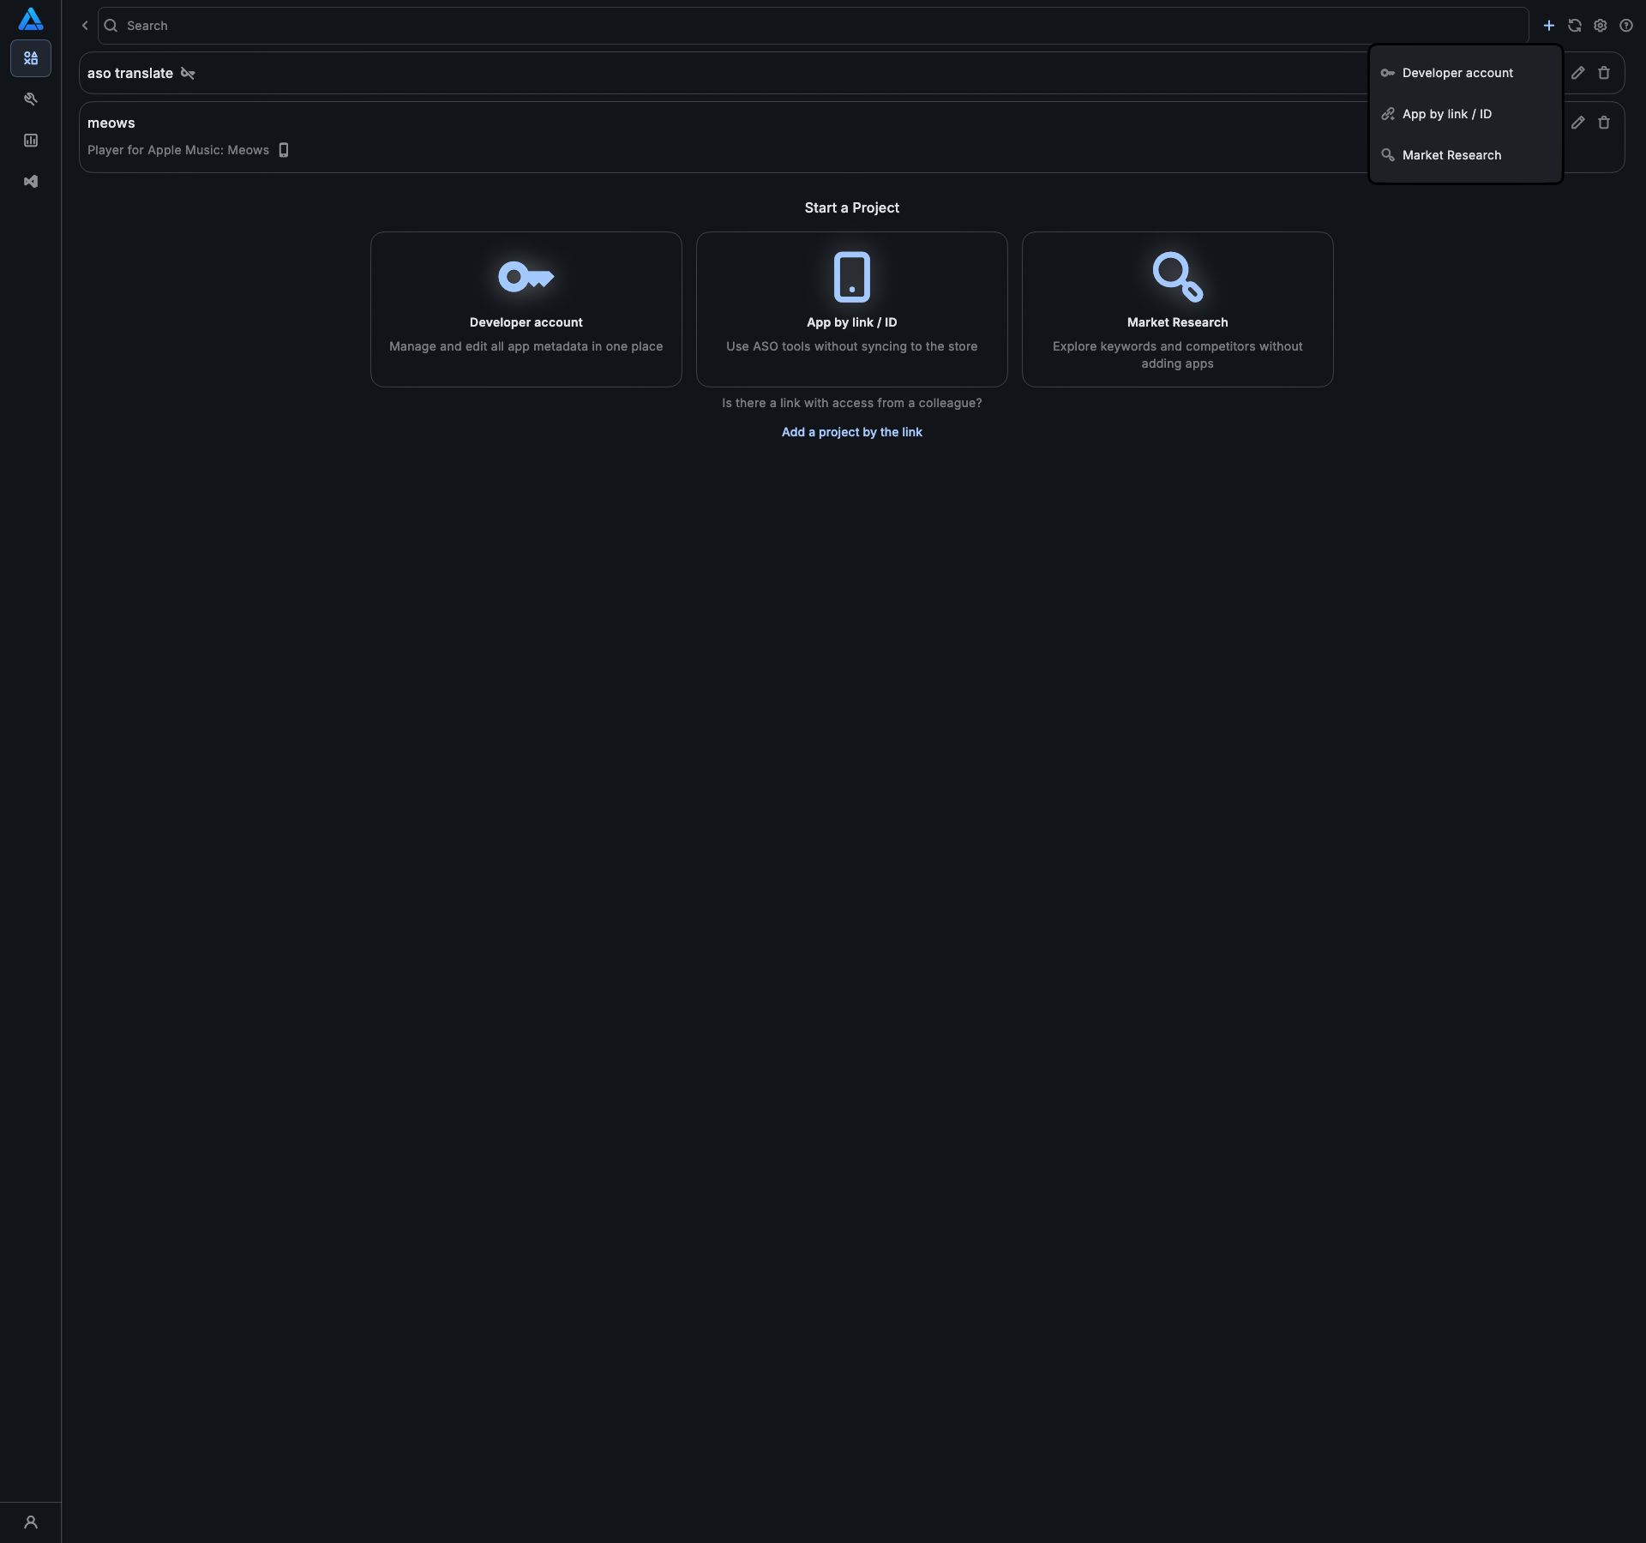Screen dimensions: 1646x1543
Task: Click the Market Research project card
Action: click(1177, 309)
